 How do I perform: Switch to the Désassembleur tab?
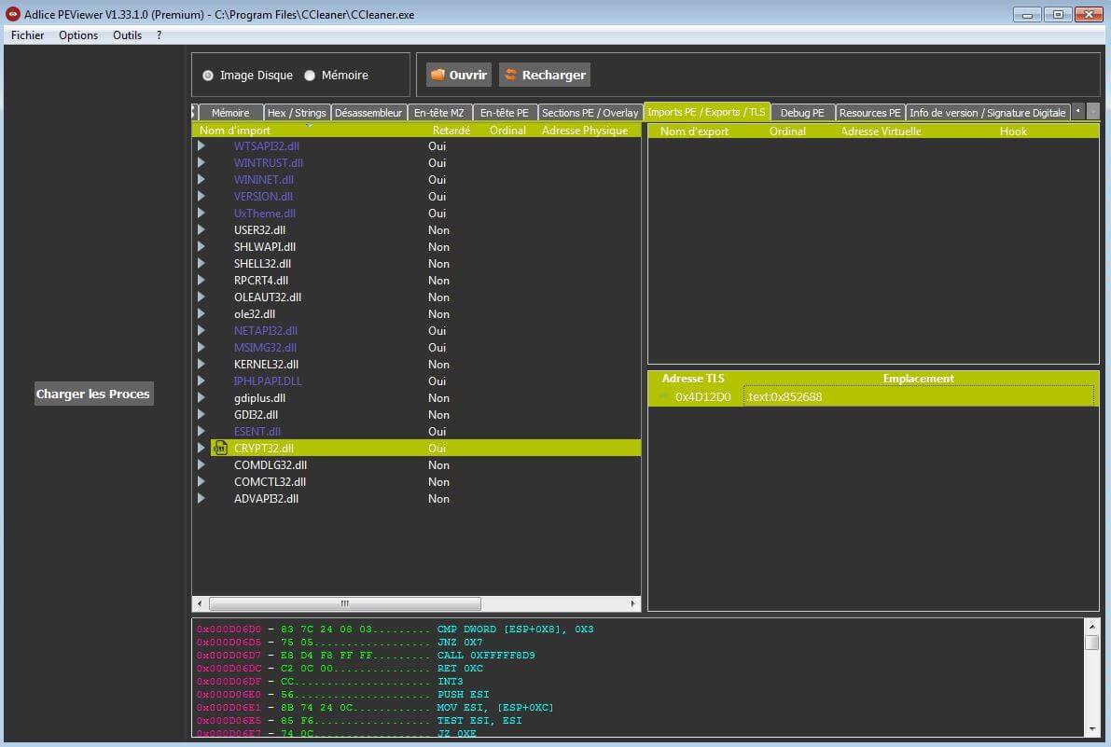point(368,113)
